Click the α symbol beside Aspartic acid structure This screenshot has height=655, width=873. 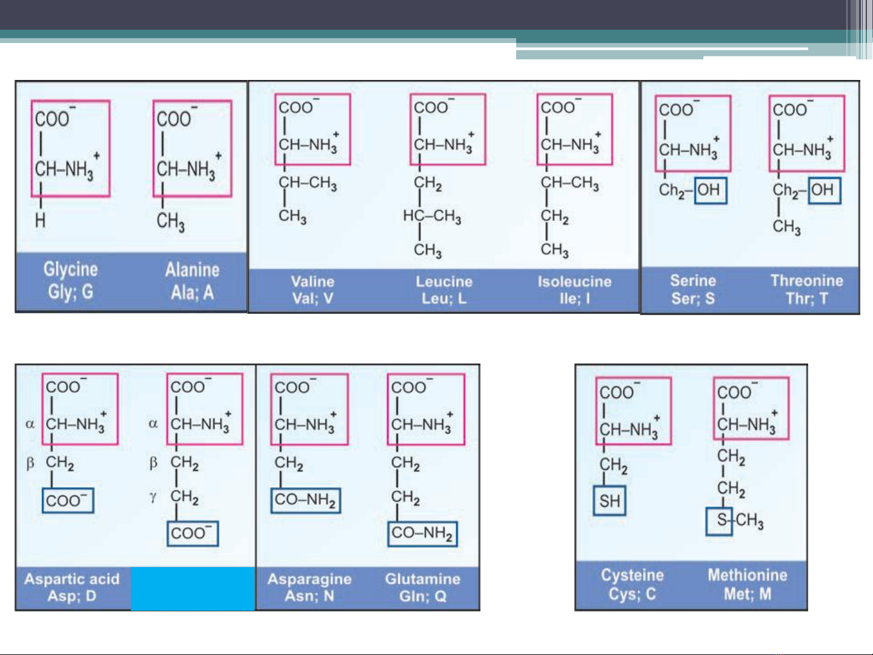[x=30, y=424]
